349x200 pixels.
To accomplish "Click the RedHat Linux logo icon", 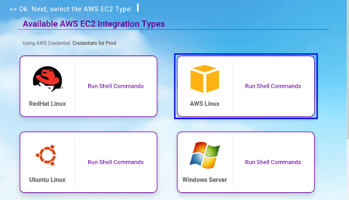I will pos(48,79).
